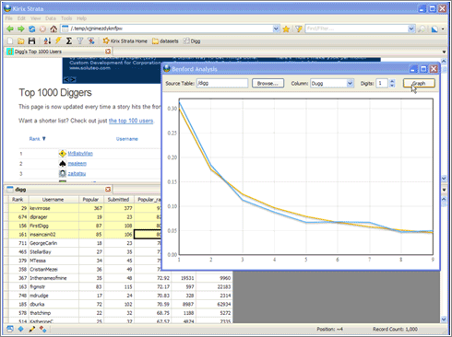The width and height of the screenshot is (452, 337).
Task: Select the digg table tab
Action: click(59, 189)
